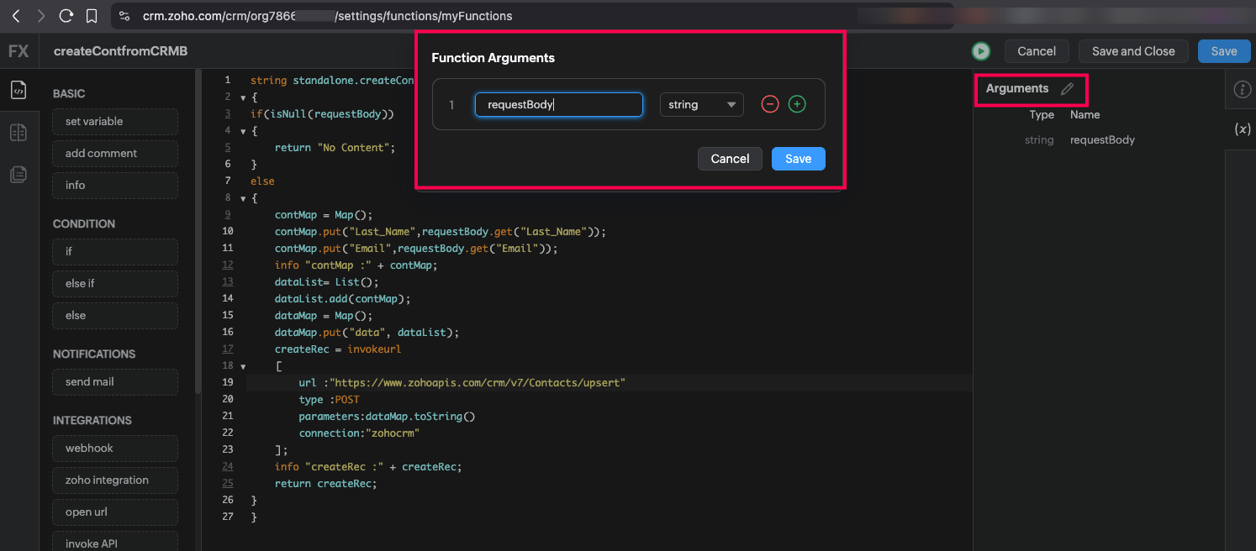Click the browser bookmark icon
The width and height of the screenshot is (1256, 551).
[x=92, y=16]
